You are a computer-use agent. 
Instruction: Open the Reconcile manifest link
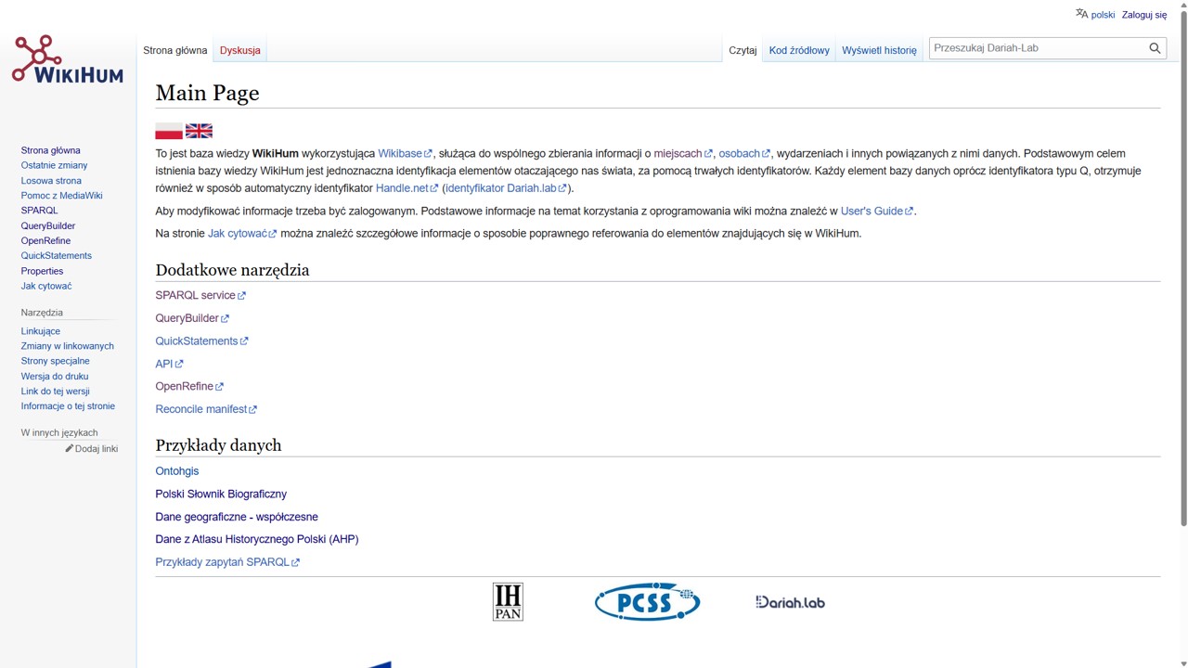(200, 409)
